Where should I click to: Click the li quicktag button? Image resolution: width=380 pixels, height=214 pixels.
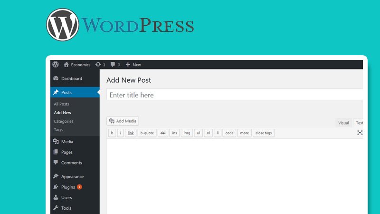pos(218,133)
